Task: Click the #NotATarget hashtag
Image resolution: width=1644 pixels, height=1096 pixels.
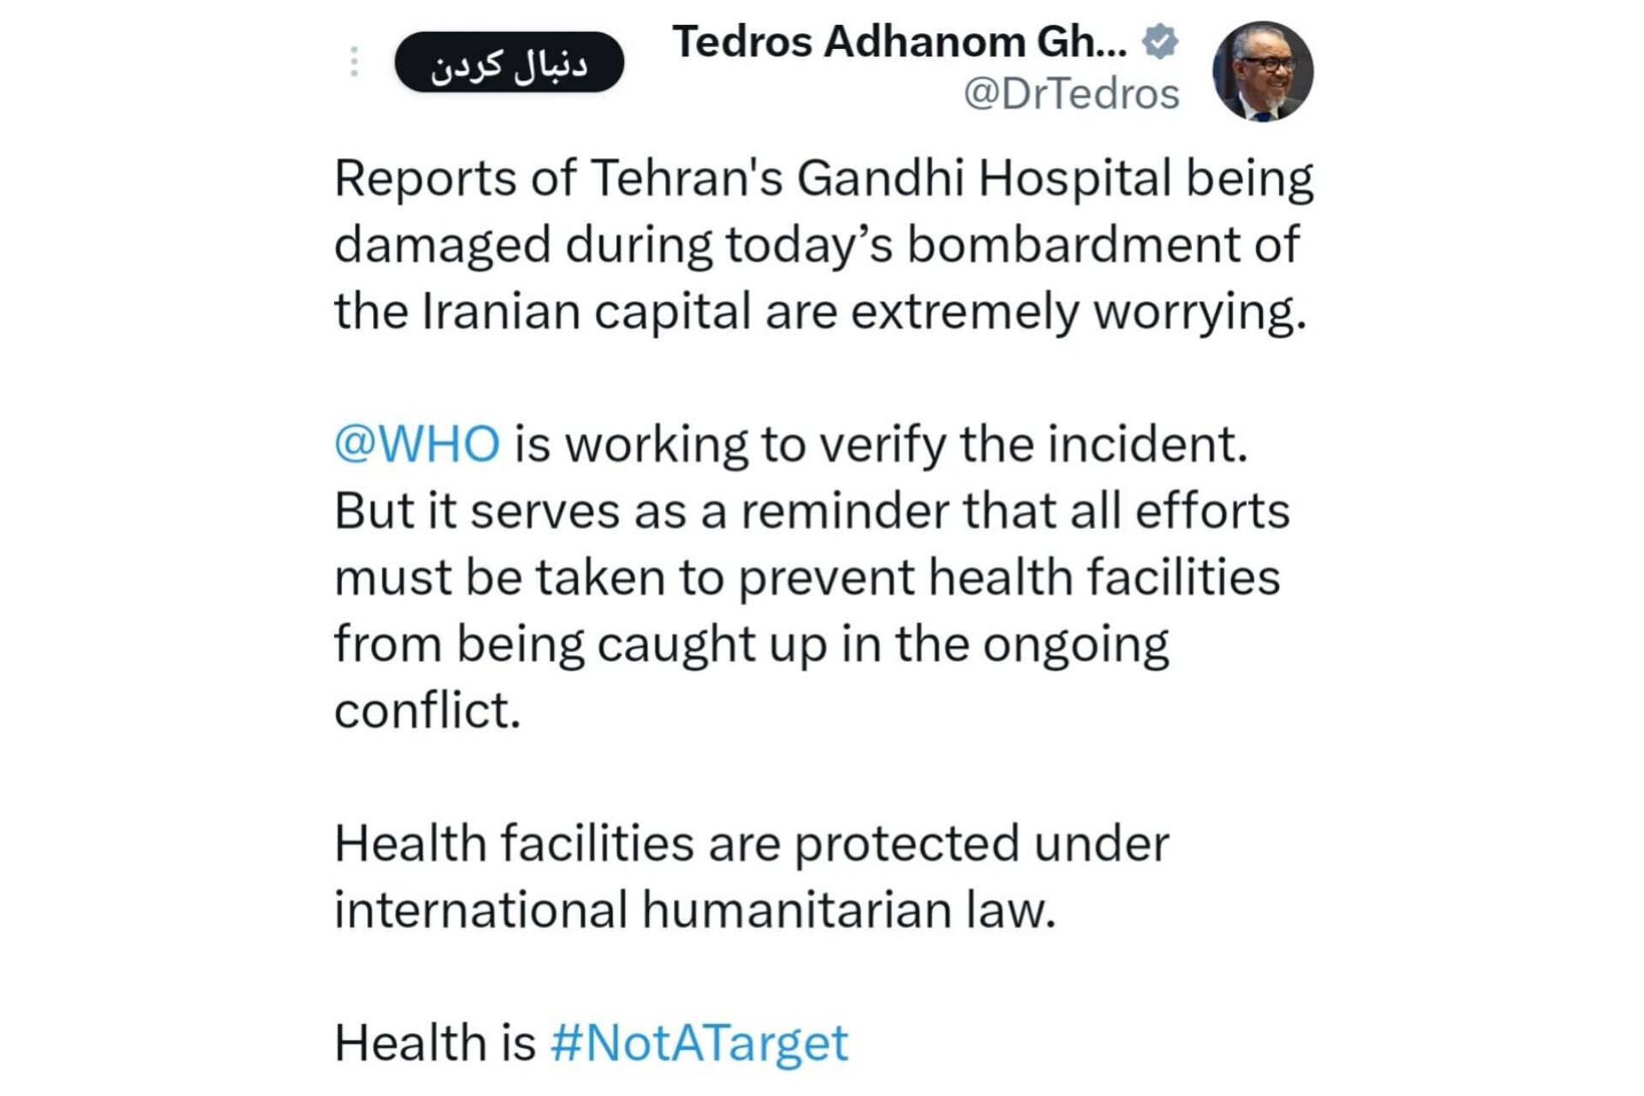Action: click(x=699, y=1043)
